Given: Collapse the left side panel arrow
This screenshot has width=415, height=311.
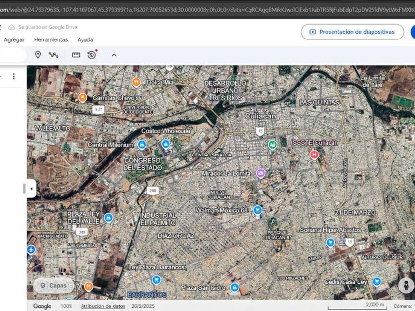Looking at the screenshot, I should 31,189.
